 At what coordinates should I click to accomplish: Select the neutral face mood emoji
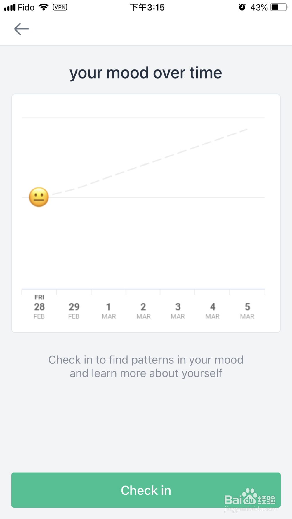[39, 197]
